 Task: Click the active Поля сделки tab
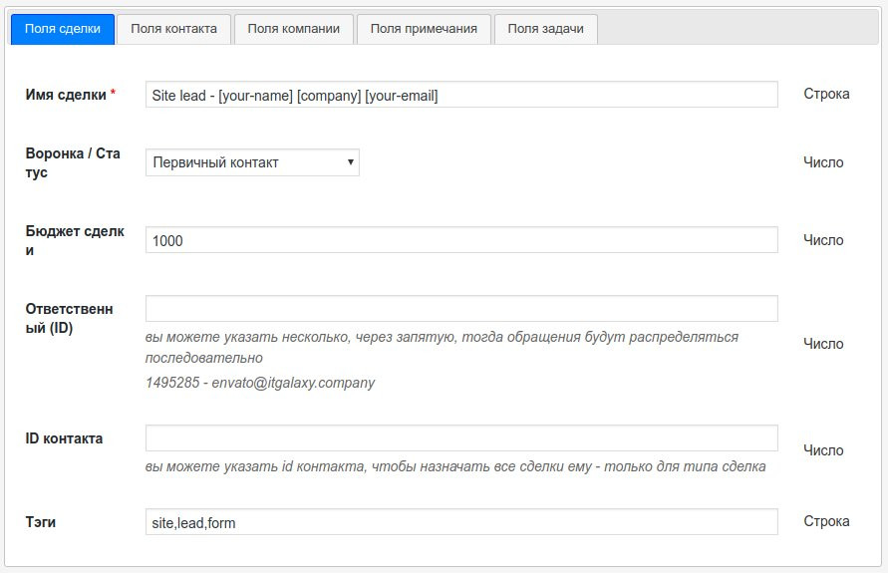pyautogui.click(x=62, y=29)
